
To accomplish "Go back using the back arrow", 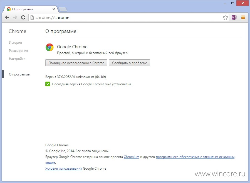I will point(7,17).
